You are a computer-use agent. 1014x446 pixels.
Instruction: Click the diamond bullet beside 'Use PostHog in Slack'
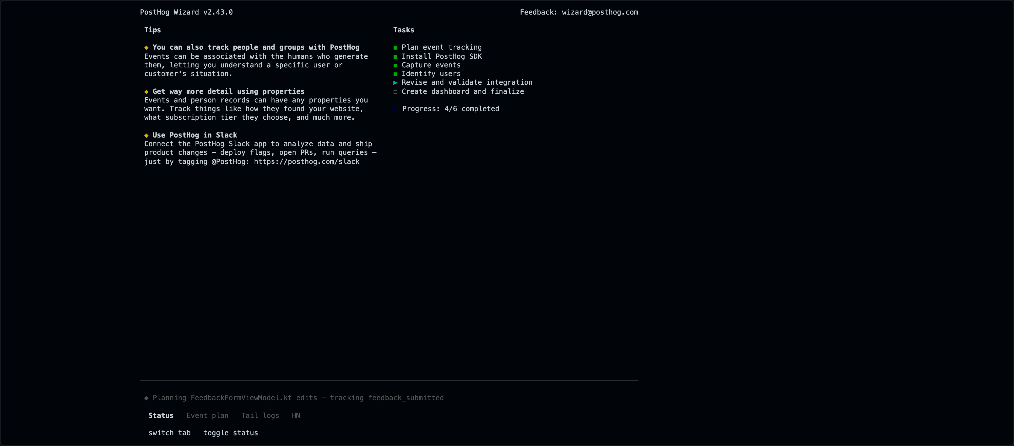coord(146,135)
